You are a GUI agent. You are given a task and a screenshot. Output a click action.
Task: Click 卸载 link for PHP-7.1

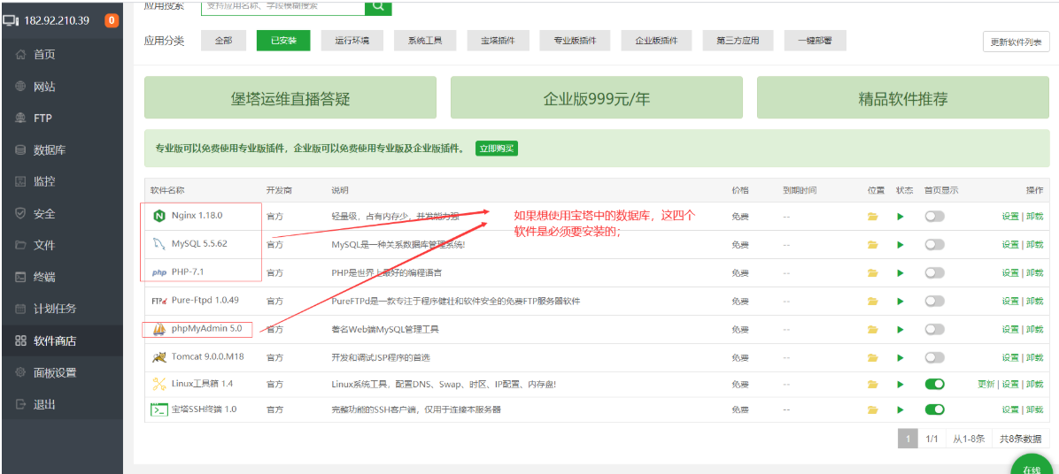click(x=1034, y=273)
